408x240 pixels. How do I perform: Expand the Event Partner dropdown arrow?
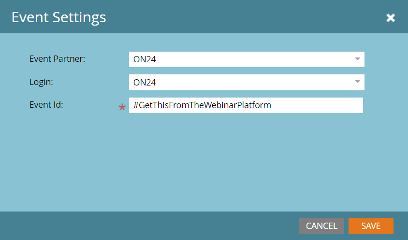point(357,59)
